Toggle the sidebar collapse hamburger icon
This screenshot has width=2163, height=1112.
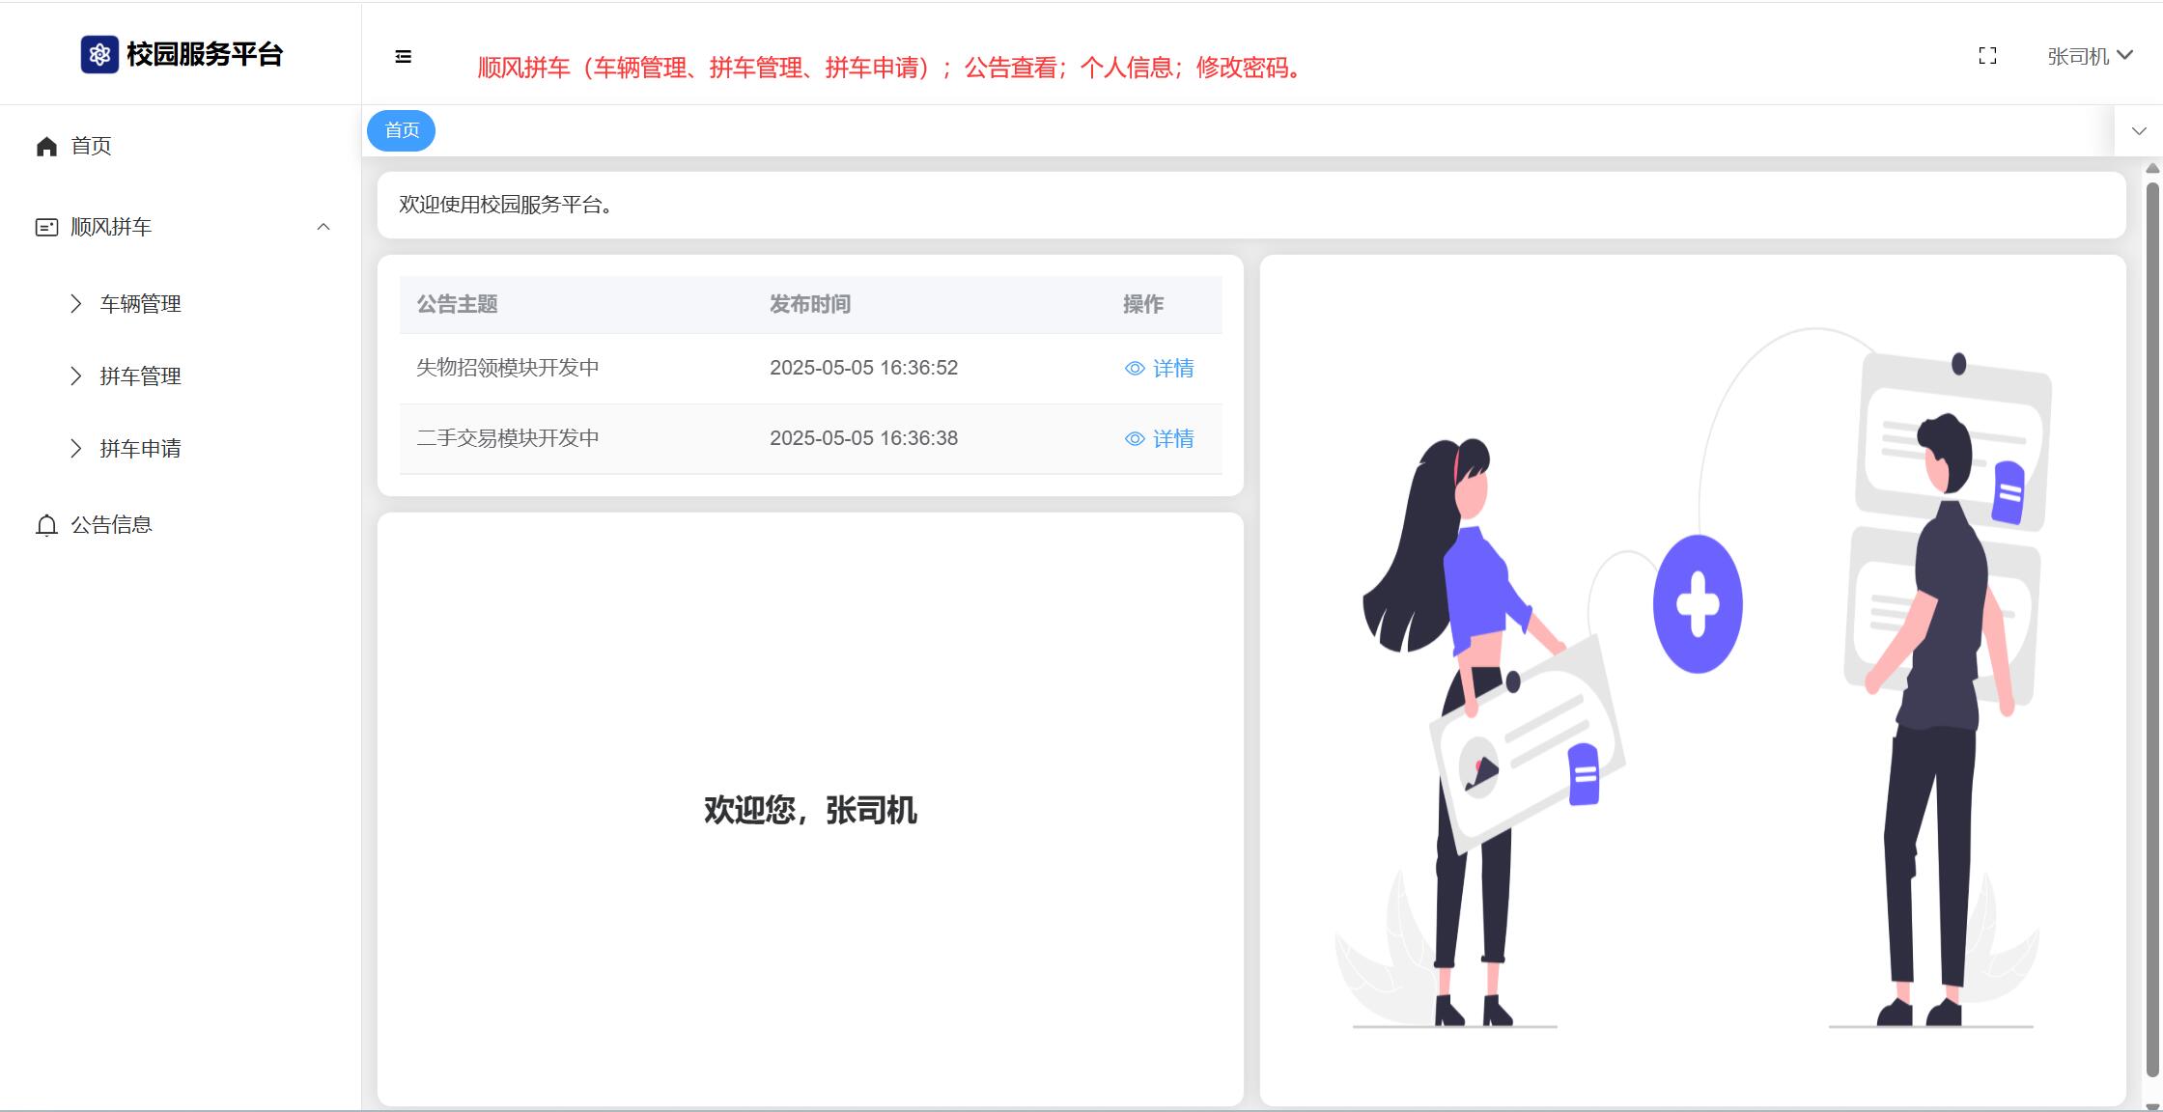pos(404,57)
